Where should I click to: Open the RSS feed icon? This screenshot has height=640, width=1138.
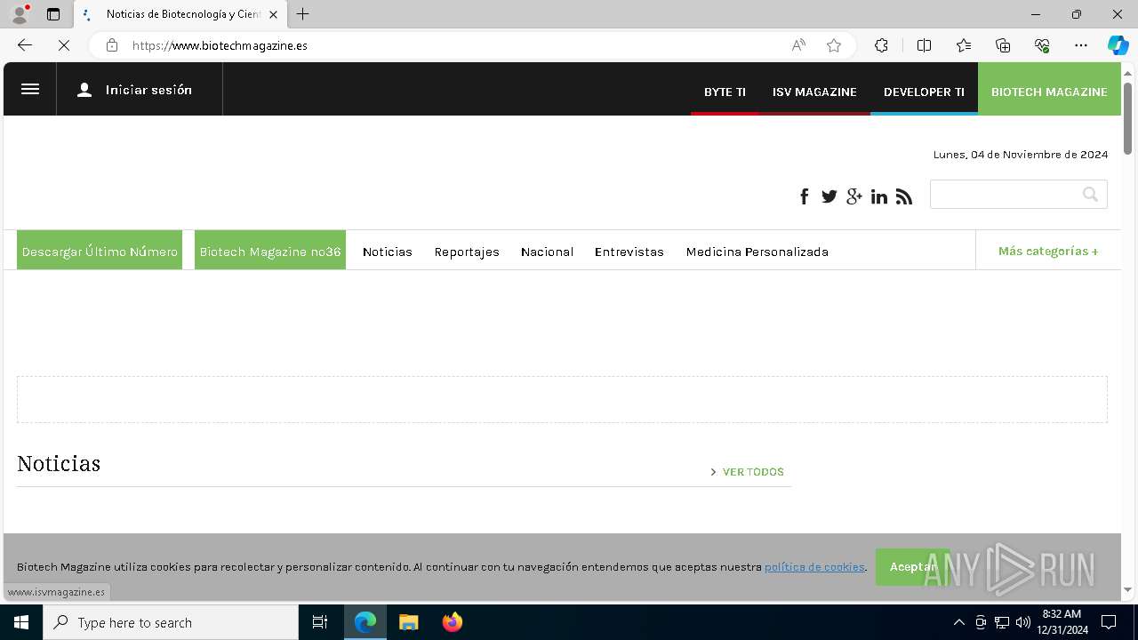click(x=904, y=196)
